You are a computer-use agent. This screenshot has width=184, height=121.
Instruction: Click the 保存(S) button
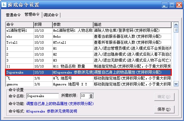tap(164, 109)
